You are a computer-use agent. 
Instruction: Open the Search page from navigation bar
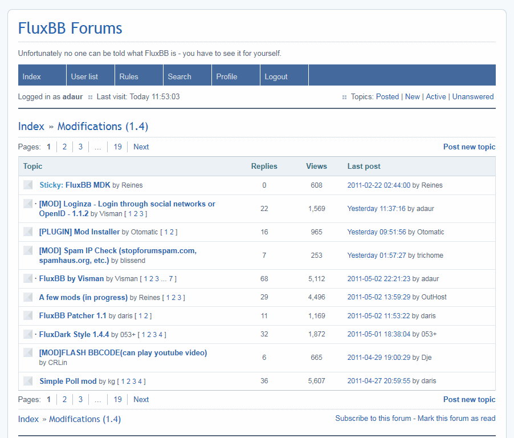coord(180,76)
